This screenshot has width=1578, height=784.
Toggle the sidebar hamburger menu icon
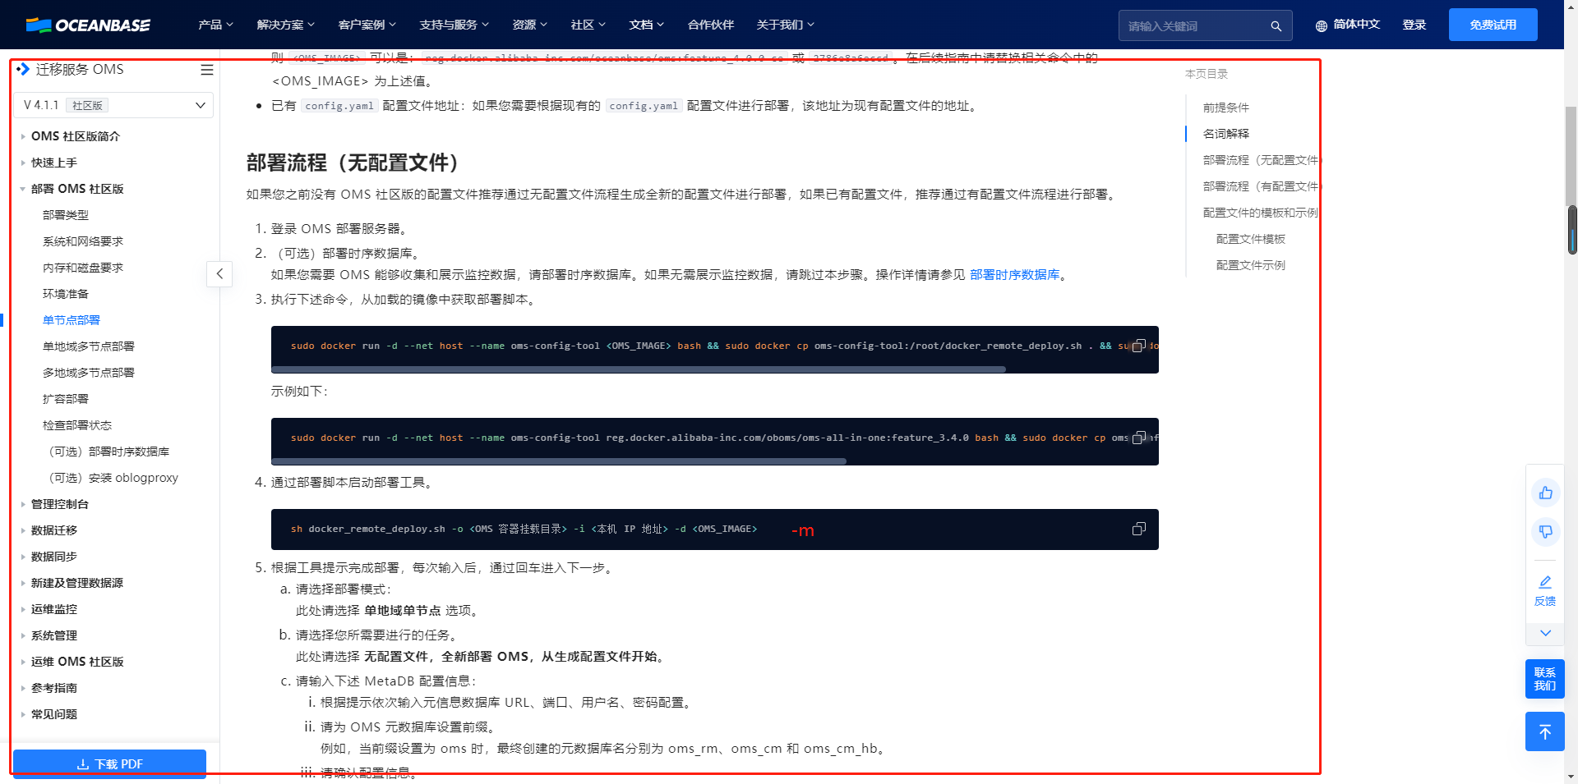[x=207, y=70]
